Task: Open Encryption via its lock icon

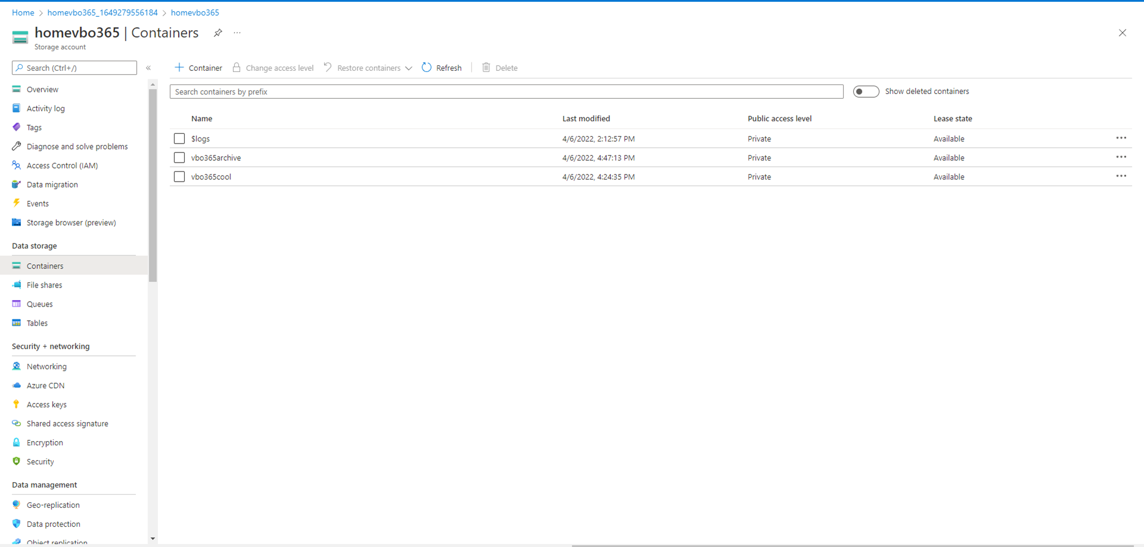Action: (x=17, y=443)
